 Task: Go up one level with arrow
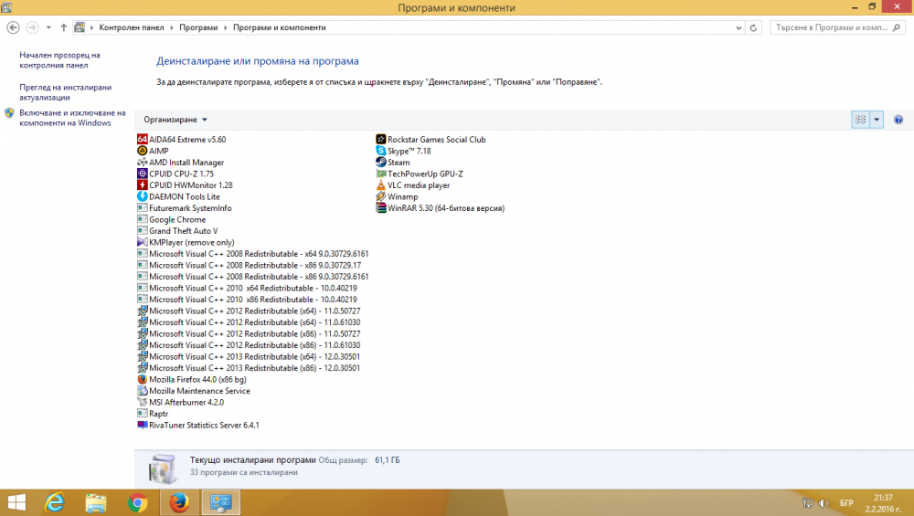pos(64,27)
